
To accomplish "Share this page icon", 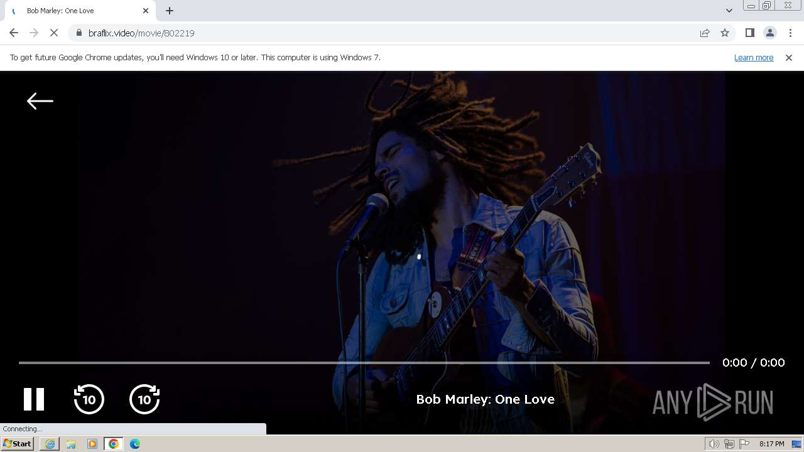I will point(705,33).
